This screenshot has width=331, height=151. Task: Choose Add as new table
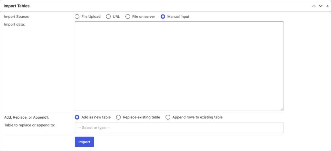[x=77, y=117]
